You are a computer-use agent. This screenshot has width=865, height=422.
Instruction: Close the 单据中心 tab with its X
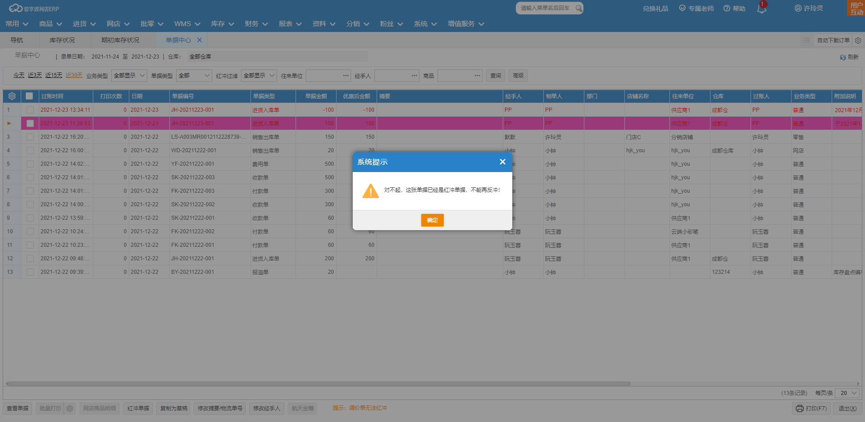tap(200, 40)
